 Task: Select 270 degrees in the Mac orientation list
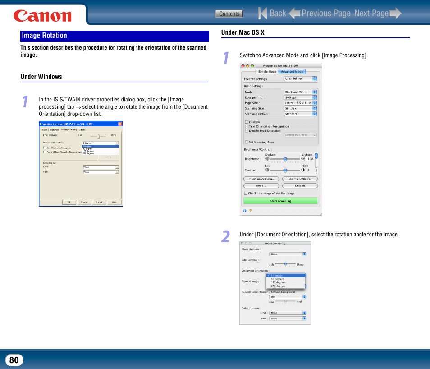(286, 286)
